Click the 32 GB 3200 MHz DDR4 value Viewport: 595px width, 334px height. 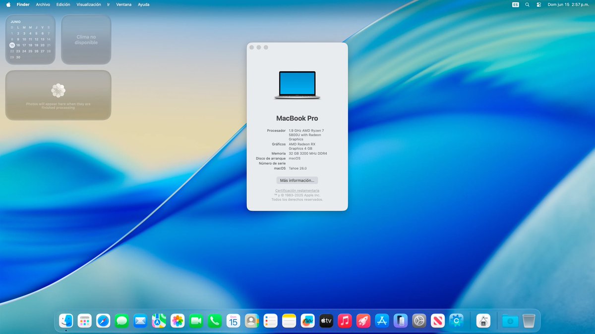[x=308, y=153]
